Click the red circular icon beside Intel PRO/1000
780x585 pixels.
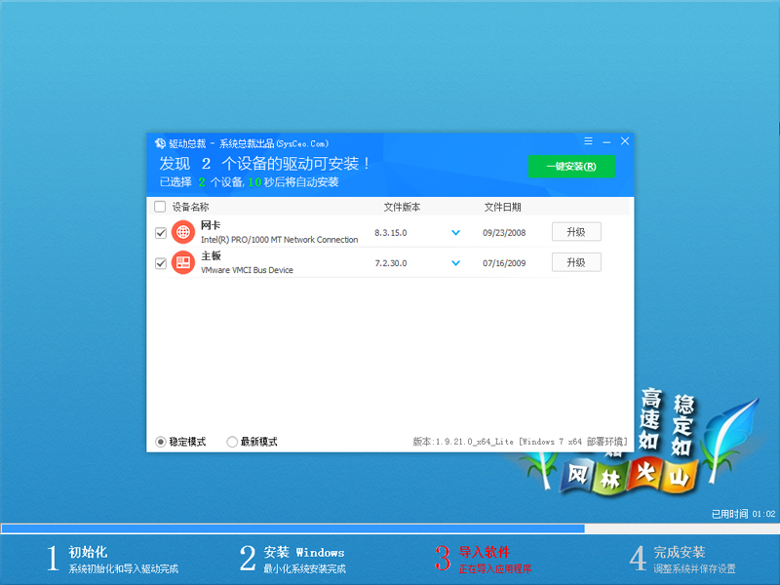click(182, 232)
